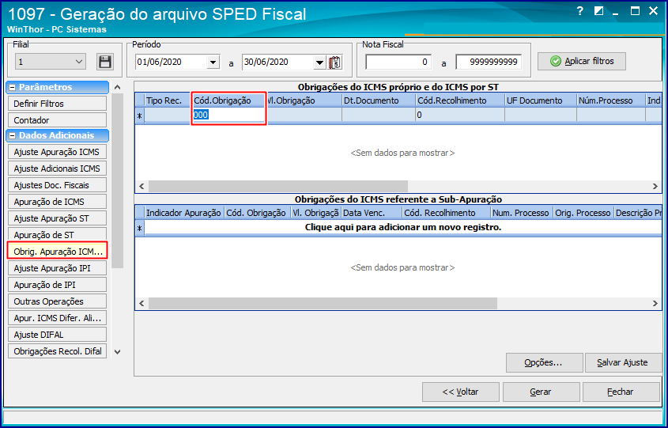Click Orig. Processo column header
The image size is (668, 428).
[x=583, y=213]
